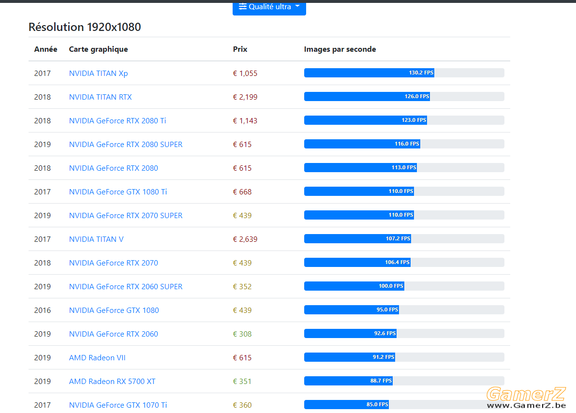This screenshot has width=576, height=413.
Task: Click € 615 in the RTX 2080 SUPER row
Action: point(242,145)
